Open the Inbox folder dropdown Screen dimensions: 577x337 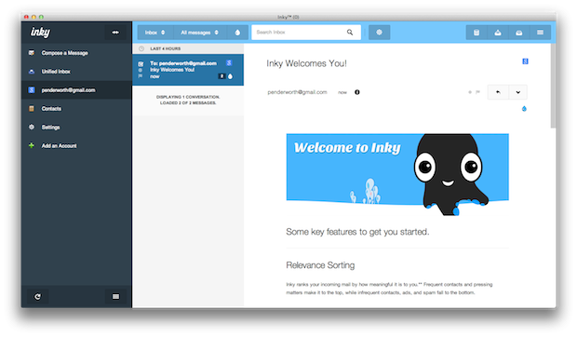click(154, 33)
